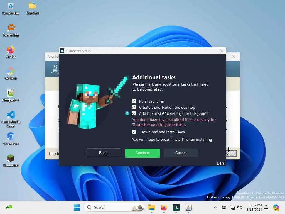Select the Oneshot folder on desktop
The image size is (285, 214).
click(x=33, y=9)
